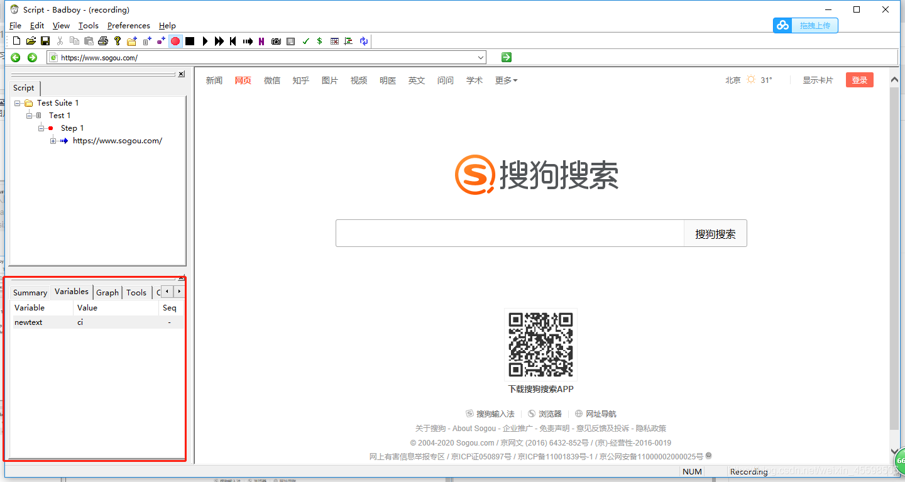Toggle navigation mode with the purple N icon

click(x=261, y=41)
